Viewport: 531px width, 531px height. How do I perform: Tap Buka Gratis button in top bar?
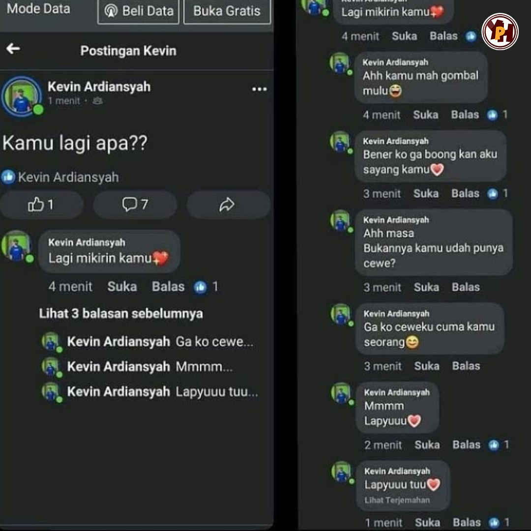pos(227,11)
